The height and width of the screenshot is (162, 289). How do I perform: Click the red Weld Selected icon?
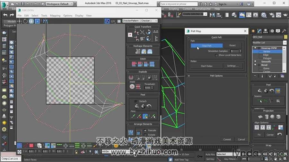[x=138, y=86]
